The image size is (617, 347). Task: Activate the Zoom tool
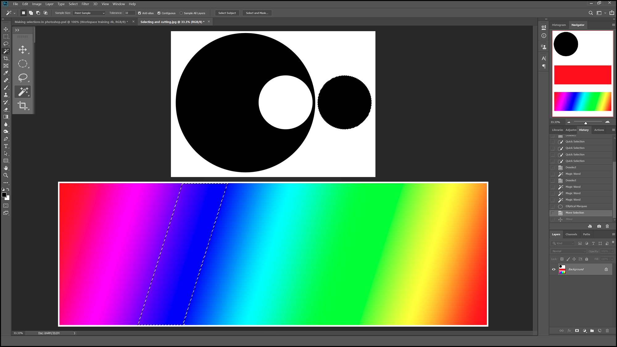click(6, 175)
